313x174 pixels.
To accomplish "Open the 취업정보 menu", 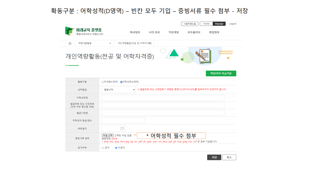I will [x=214, y=32].
